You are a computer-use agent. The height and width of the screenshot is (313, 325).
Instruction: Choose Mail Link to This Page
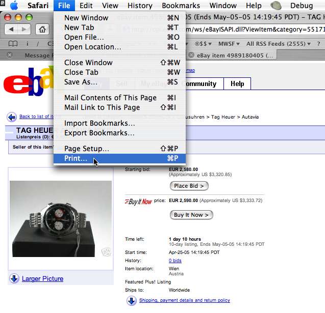point(119,107)
